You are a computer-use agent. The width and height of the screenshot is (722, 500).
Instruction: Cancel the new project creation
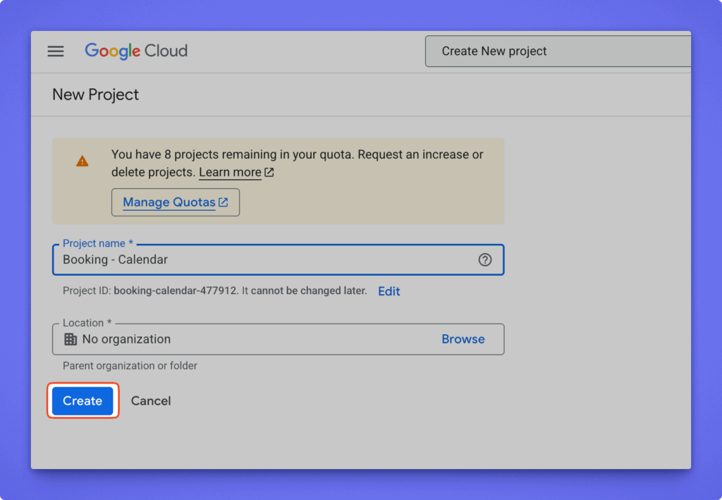click(151, 401)
